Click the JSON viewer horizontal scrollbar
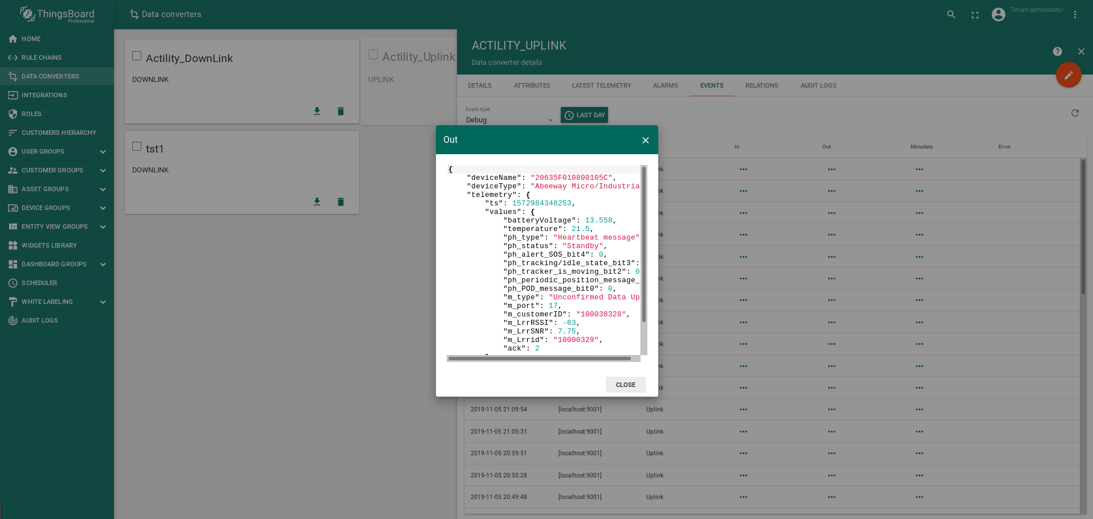1093x519 pixels. point(540,359)
